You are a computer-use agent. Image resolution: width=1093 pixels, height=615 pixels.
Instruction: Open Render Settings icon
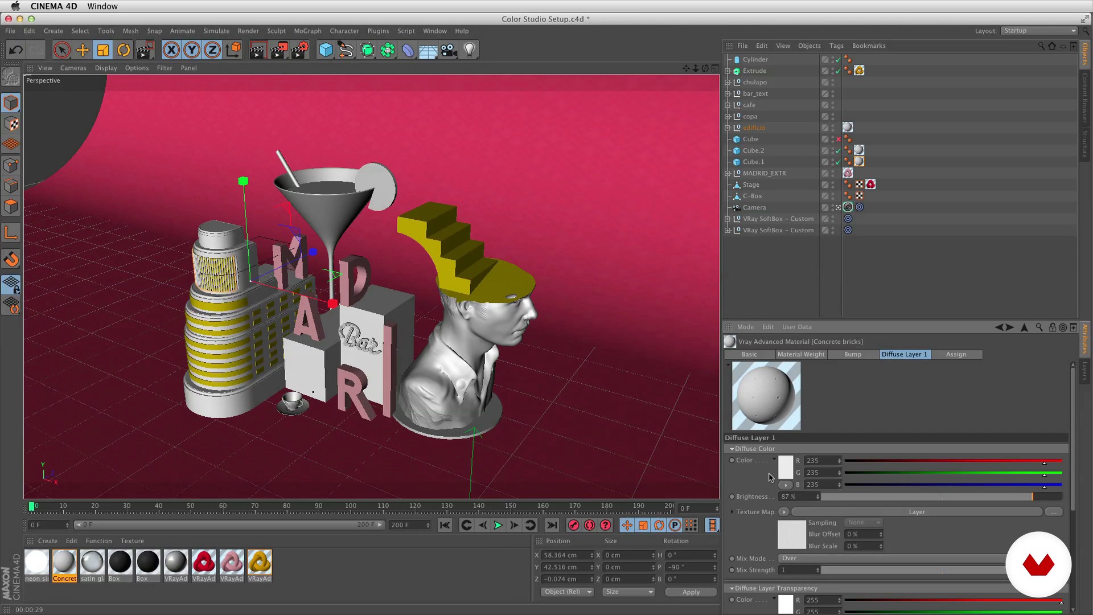(300, 50)
